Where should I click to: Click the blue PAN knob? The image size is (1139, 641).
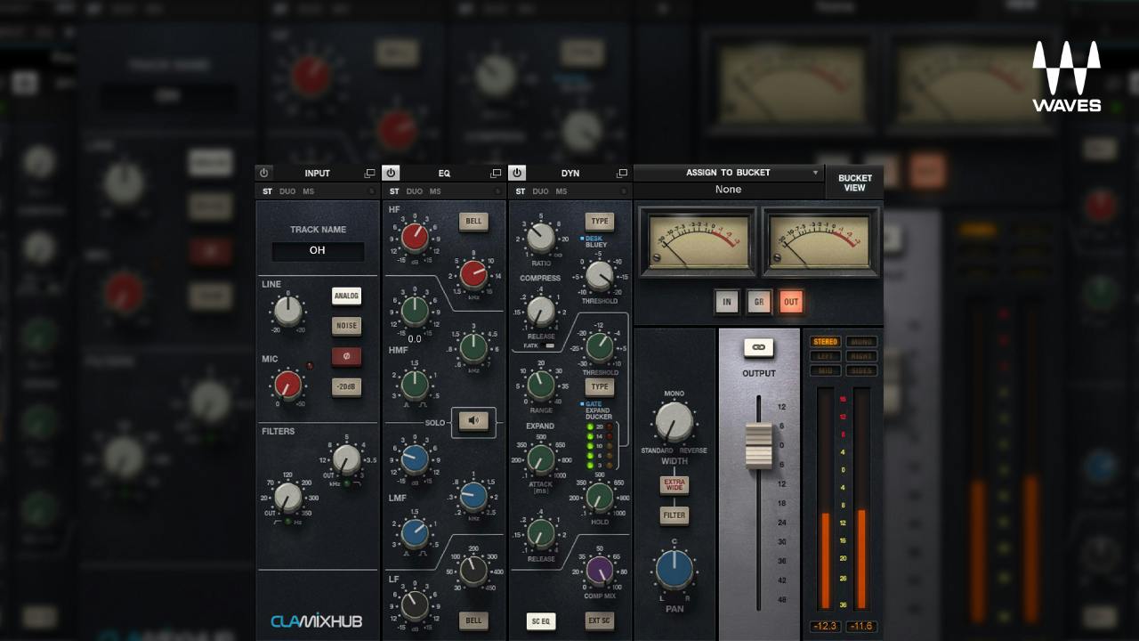675,570
